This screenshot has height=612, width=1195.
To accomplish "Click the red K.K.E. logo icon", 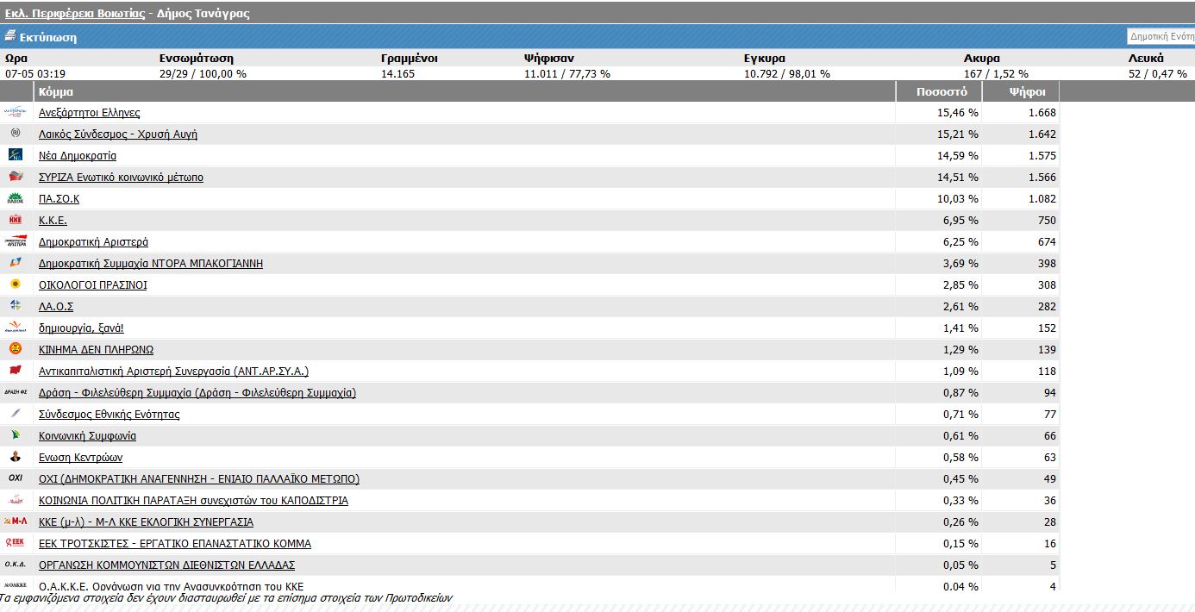I will [x=15, y=220].
